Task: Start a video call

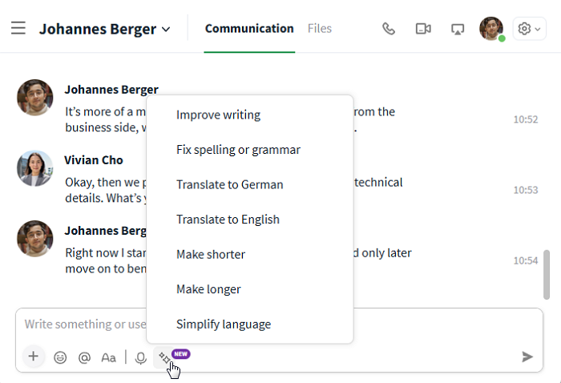Action: [x=423, y=29]
